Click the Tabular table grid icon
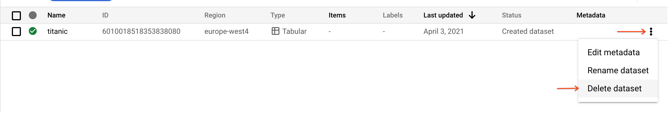This screenshot has height=113, width=668. click(275, 31)
